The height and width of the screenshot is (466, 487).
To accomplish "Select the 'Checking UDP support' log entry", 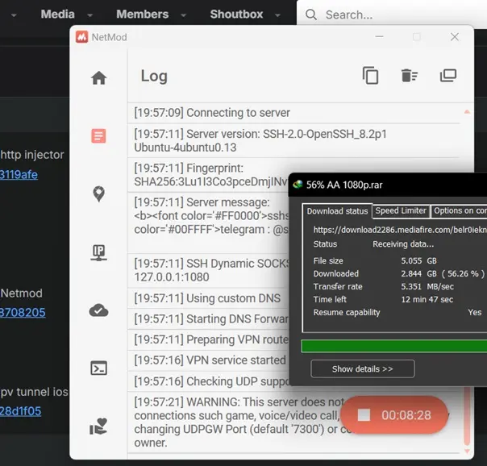I will pyautogui.click(x=208, y=381).
